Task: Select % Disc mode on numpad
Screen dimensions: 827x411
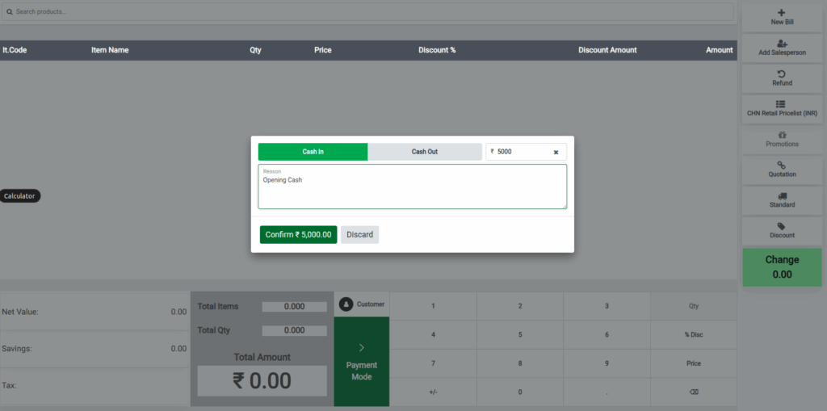Action: (694, 334)
